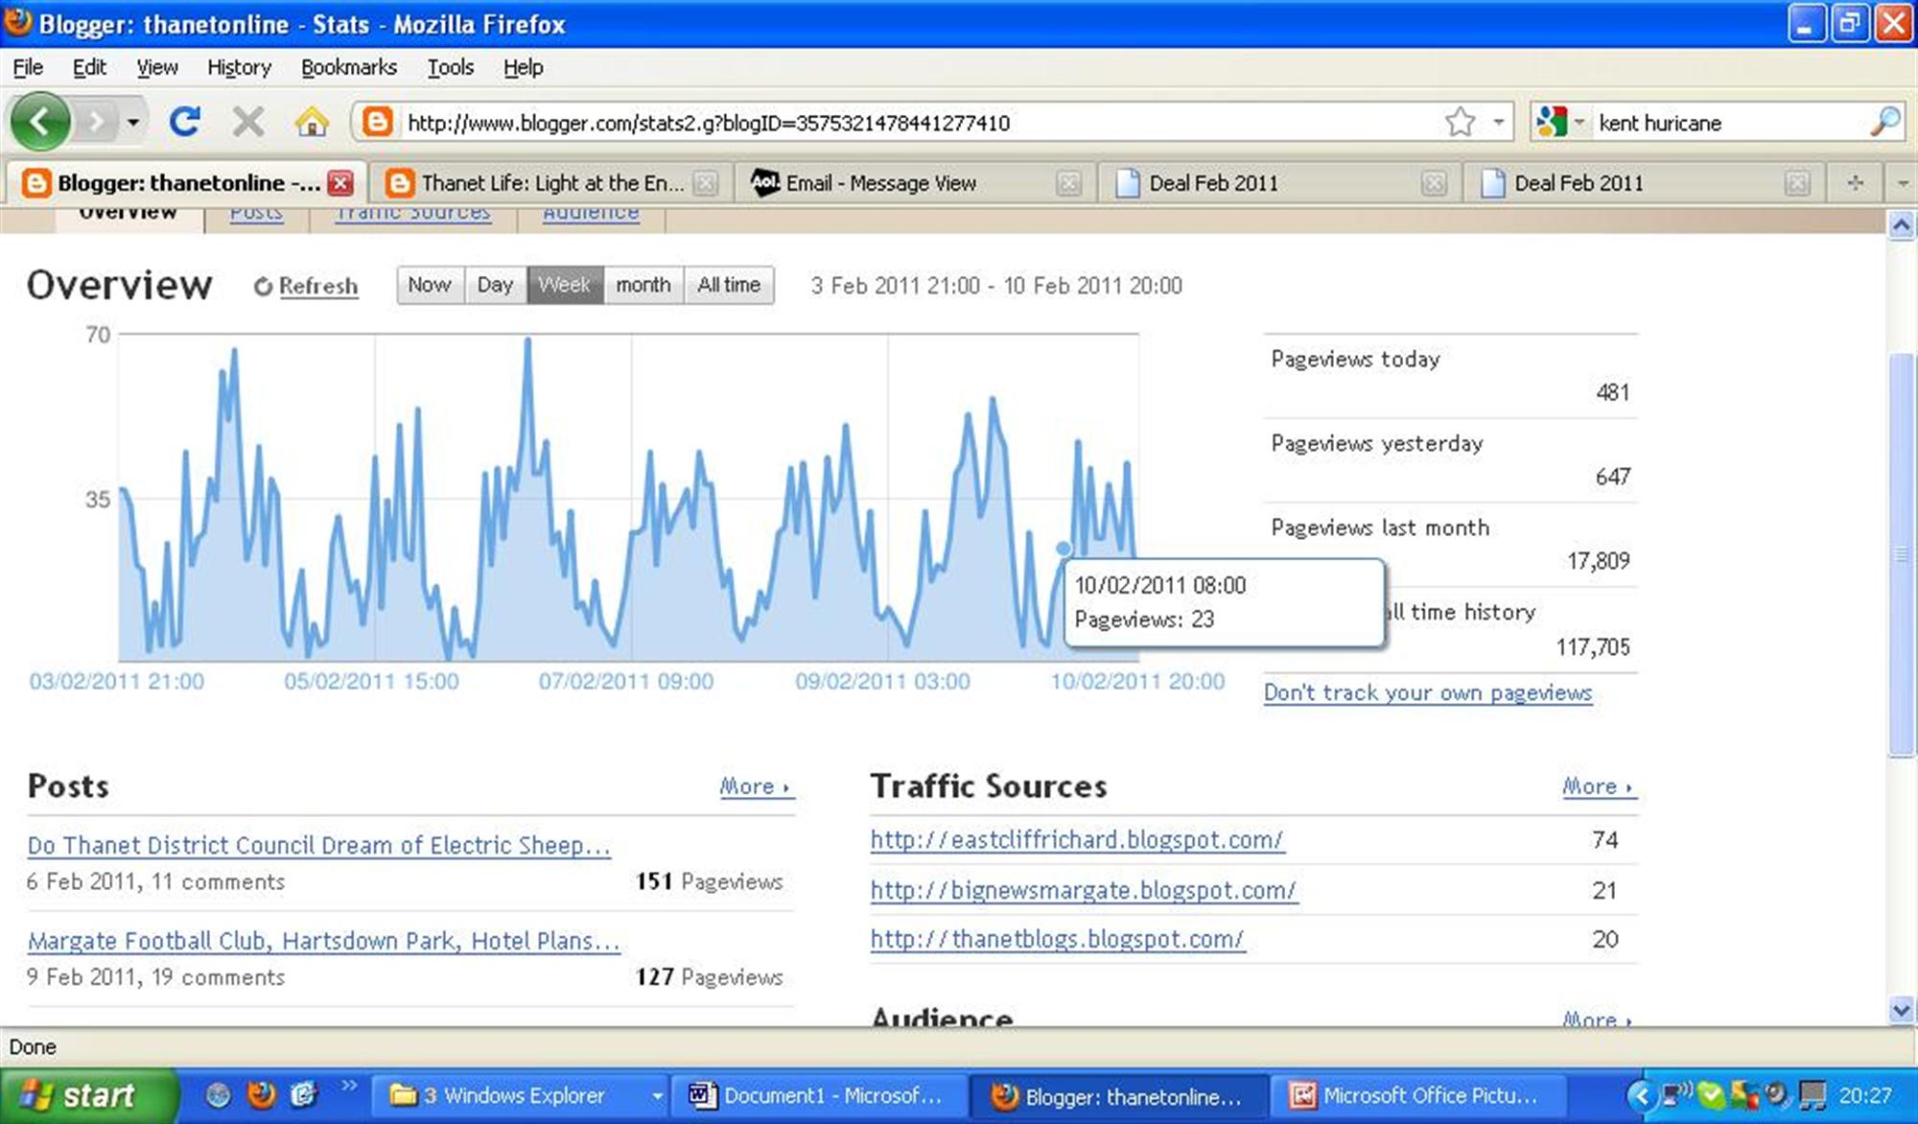
Task: Switch to the first Deal Feb 2011 tab
Action: click(1280, 182)
